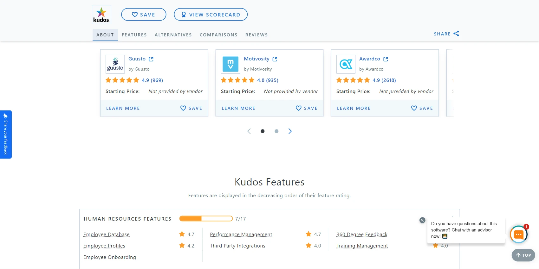Click the Kudos Features heading
The height and width of the screenshot is (269, 539).
tap(269, 182)
